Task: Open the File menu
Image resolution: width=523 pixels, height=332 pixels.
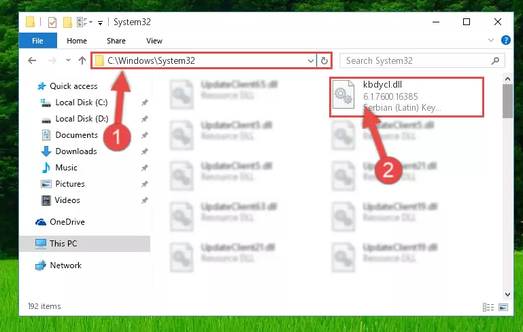Action: tap(37, 41)
